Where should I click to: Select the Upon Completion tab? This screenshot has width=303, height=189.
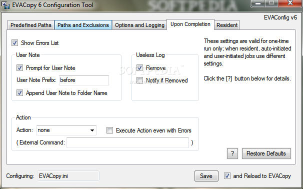[190, 24]
